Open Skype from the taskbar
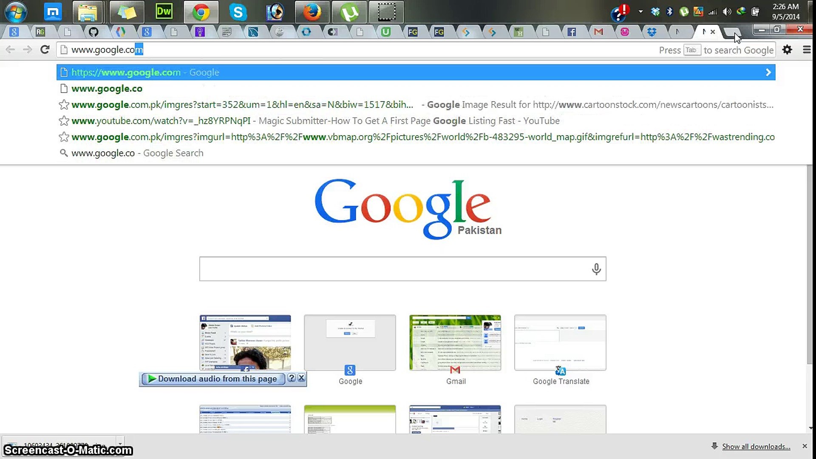 click(238, 12)
